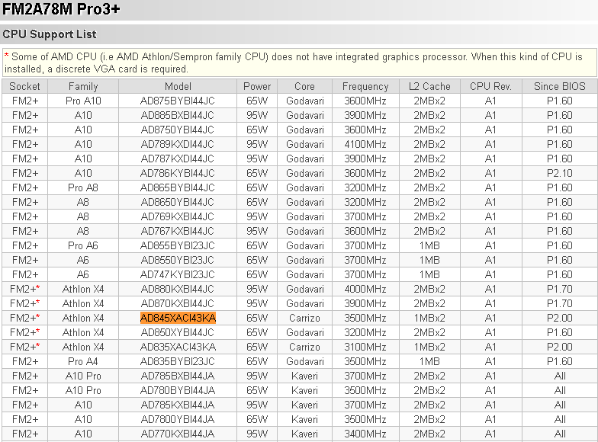Click model cell AD767KXBI44JC
Screen dimensions: 598x442
click(178, 232)
